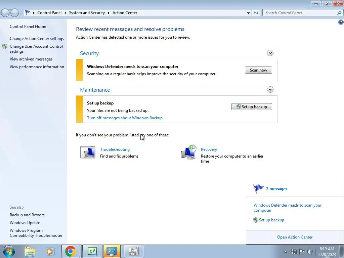The image size is (344, 258).
Task: Open the recent pages dropdown arrow
Action: [x=21, y=13]
